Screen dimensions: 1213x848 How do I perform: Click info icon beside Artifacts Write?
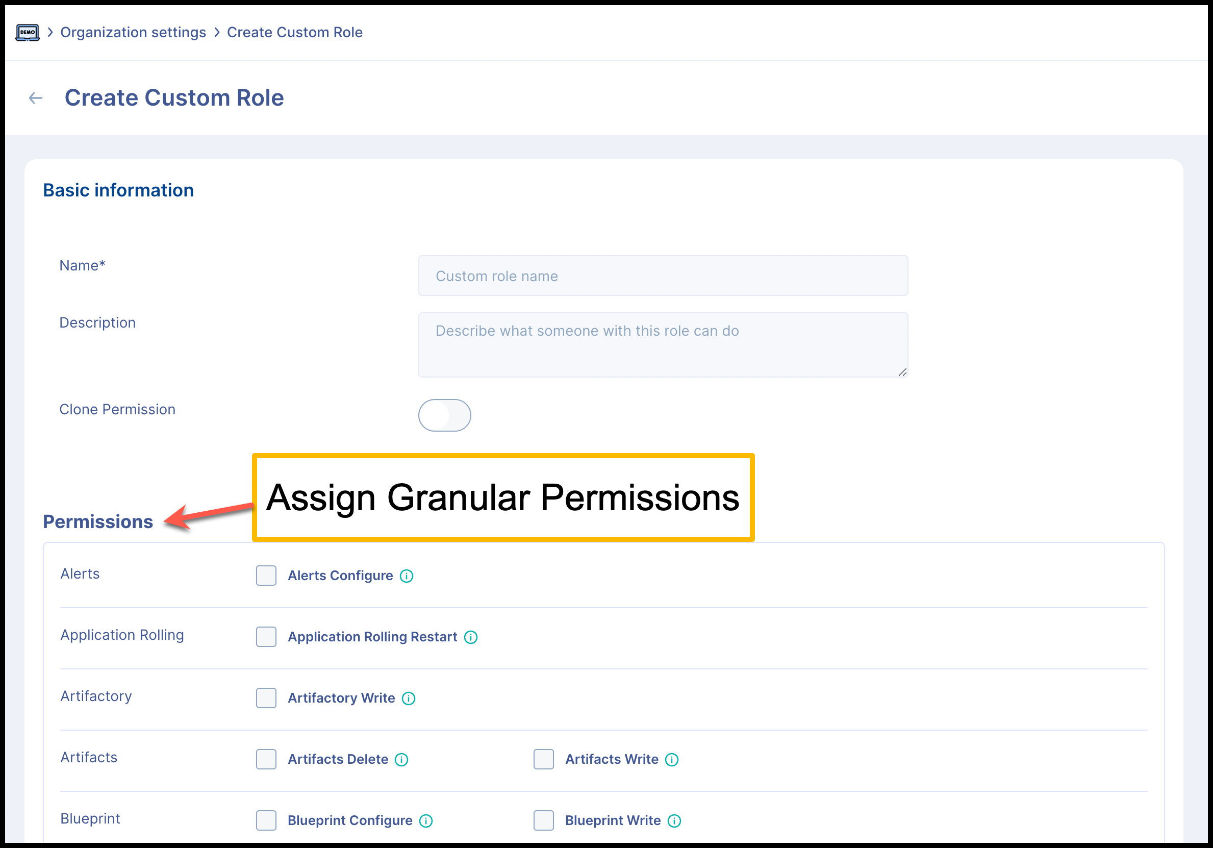[x=671, y=760]
